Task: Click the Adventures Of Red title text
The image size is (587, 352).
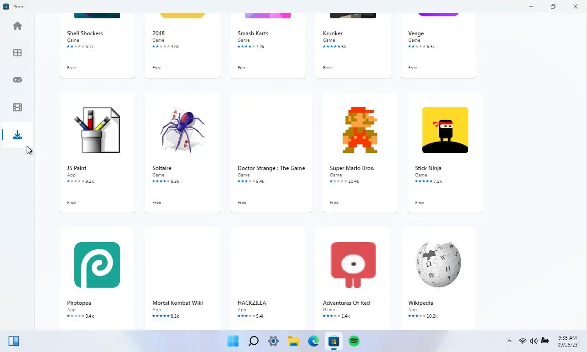Action: [x=346, y=303]
